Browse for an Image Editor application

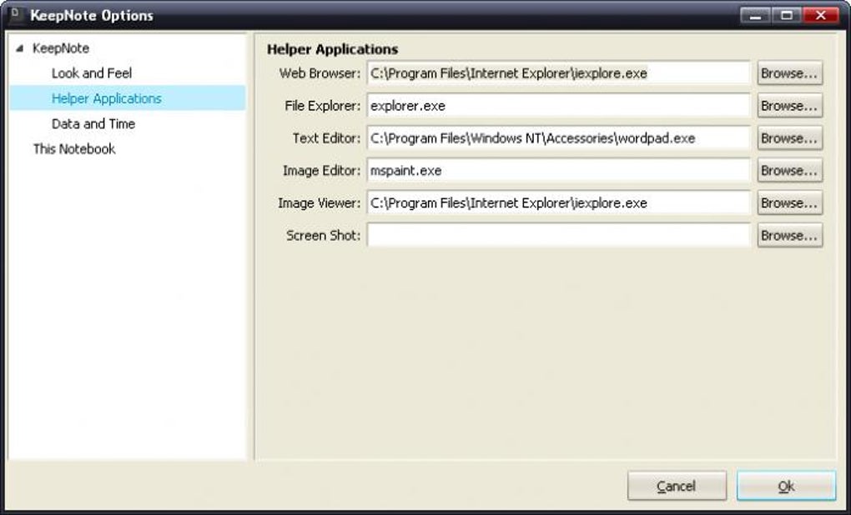pos(788,170)
